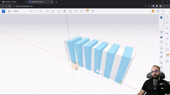170x95 pixels.
Task: Click the dimension label on the model
Action: pos(99,71)
